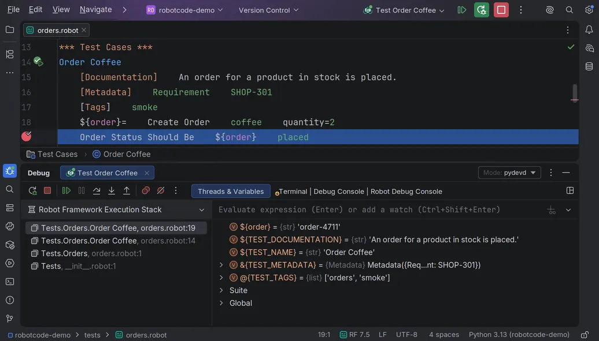Open the Git tool window icon

tap(10, 318)
